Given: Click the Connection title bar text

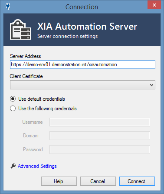Looking at the screenshot, I should click(x=82, y=7).
